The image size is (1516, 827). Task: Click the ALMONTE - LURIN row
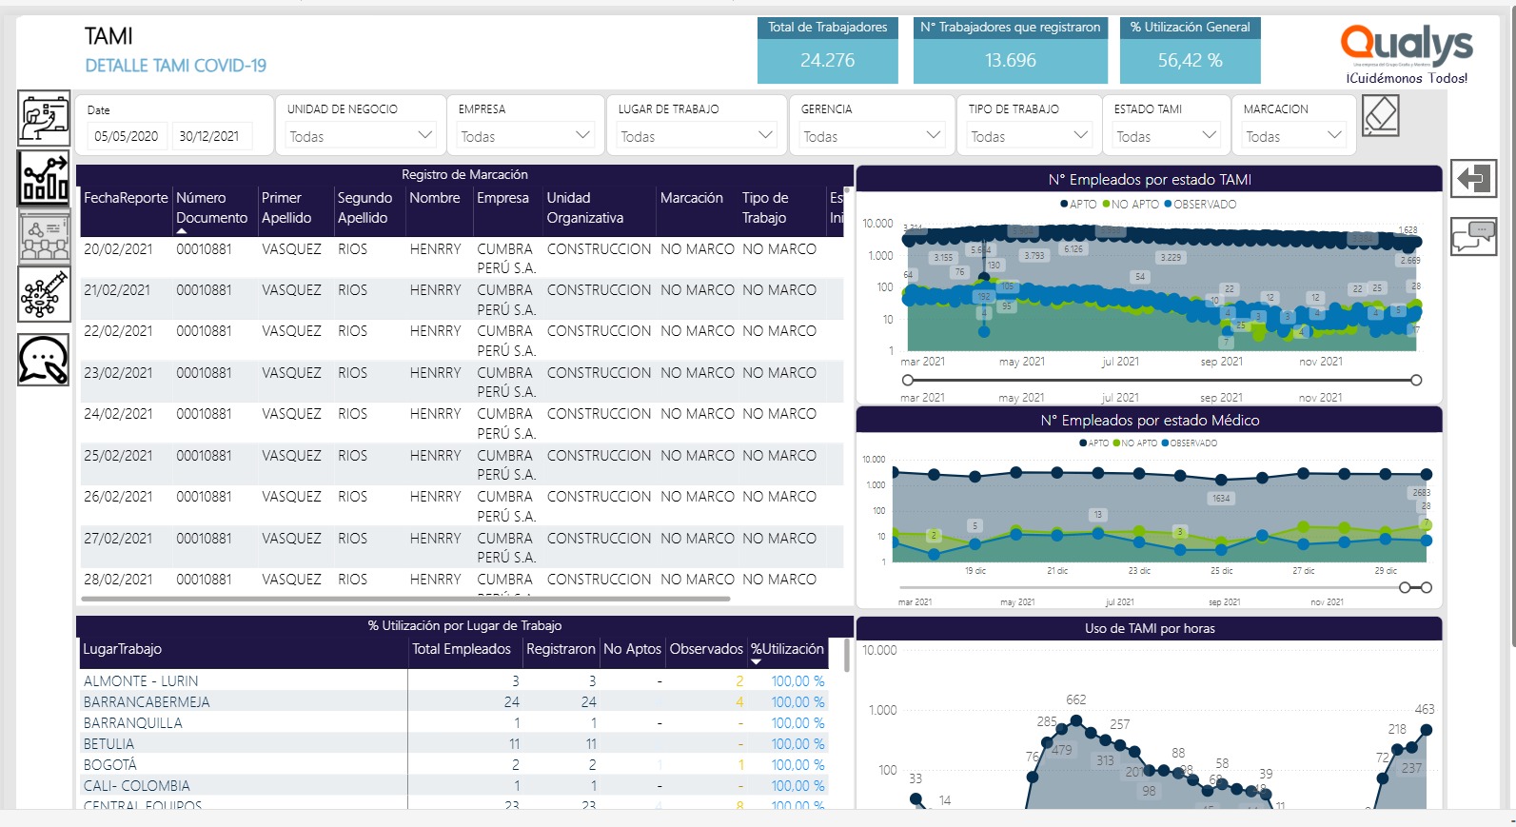pyautogui.click(x=453, y=681)
